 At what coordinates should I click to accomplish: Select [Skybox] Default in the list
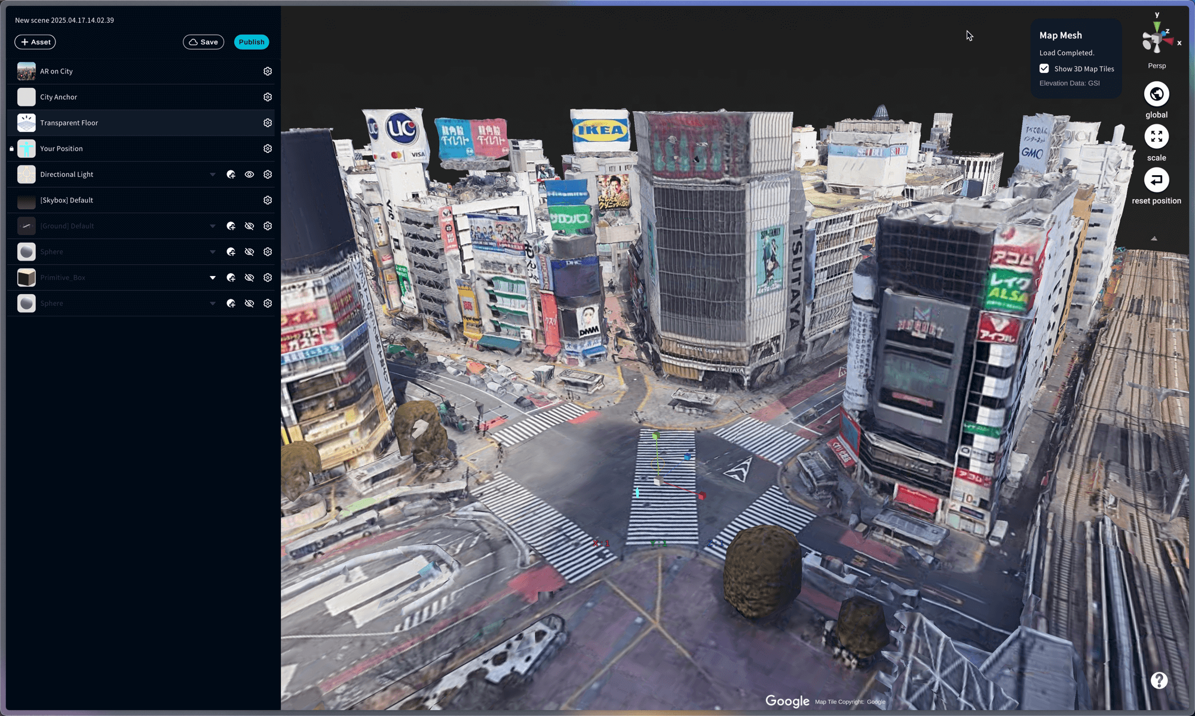140,200
